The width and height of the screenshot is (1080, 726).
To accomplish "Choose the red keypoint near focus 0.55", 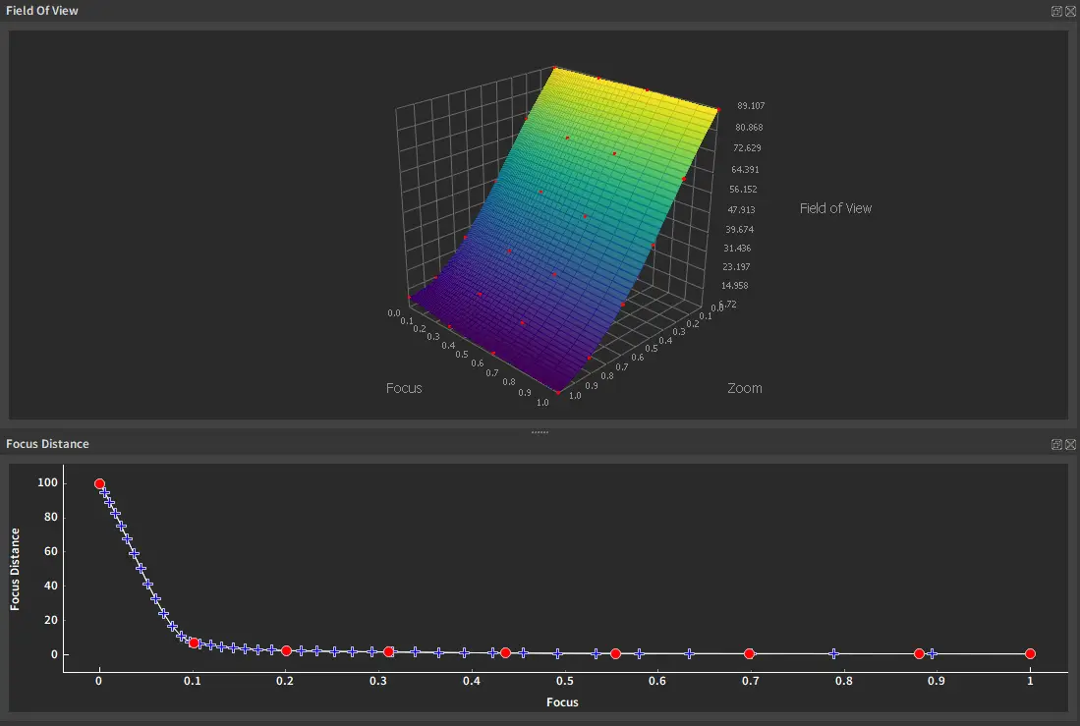I will (x=615, y=653).
